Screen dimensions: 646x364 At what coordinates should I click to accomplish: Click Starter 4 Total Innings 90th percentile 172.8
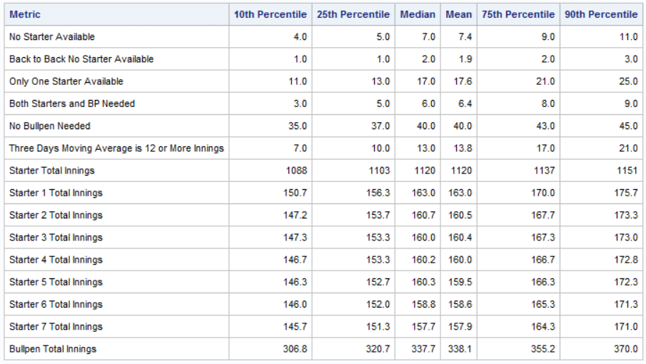(626, 259)
